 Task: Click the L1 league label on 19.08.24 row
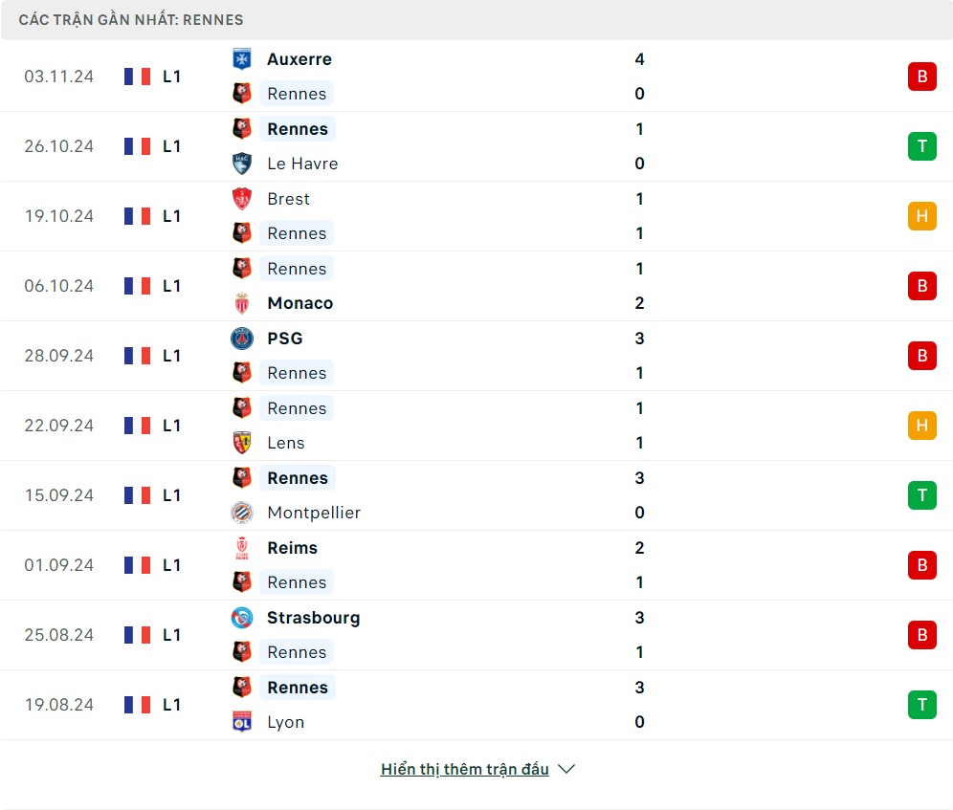click(171, 705)
